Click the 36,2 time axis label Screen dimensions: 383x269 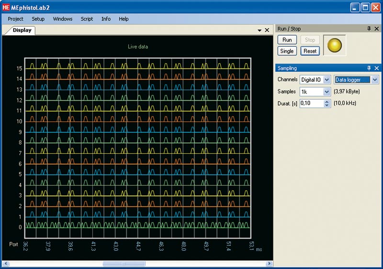tap(25, 246)
